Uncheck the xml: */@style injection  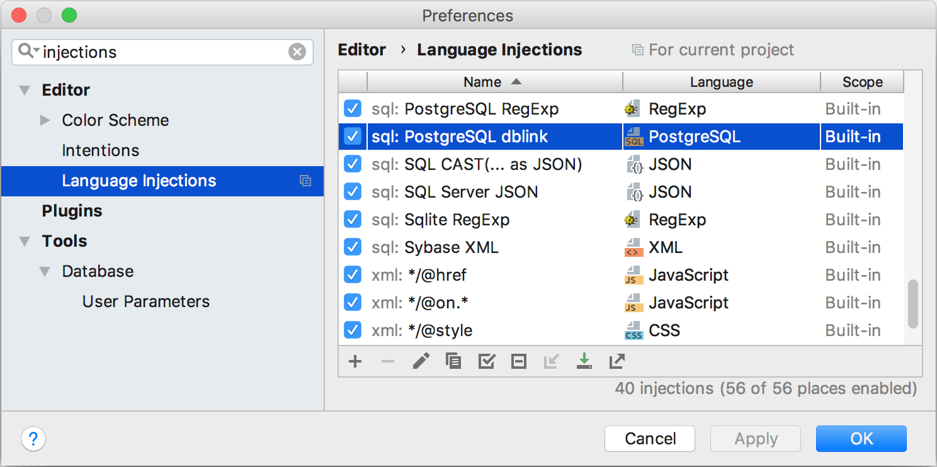(353, 330)
